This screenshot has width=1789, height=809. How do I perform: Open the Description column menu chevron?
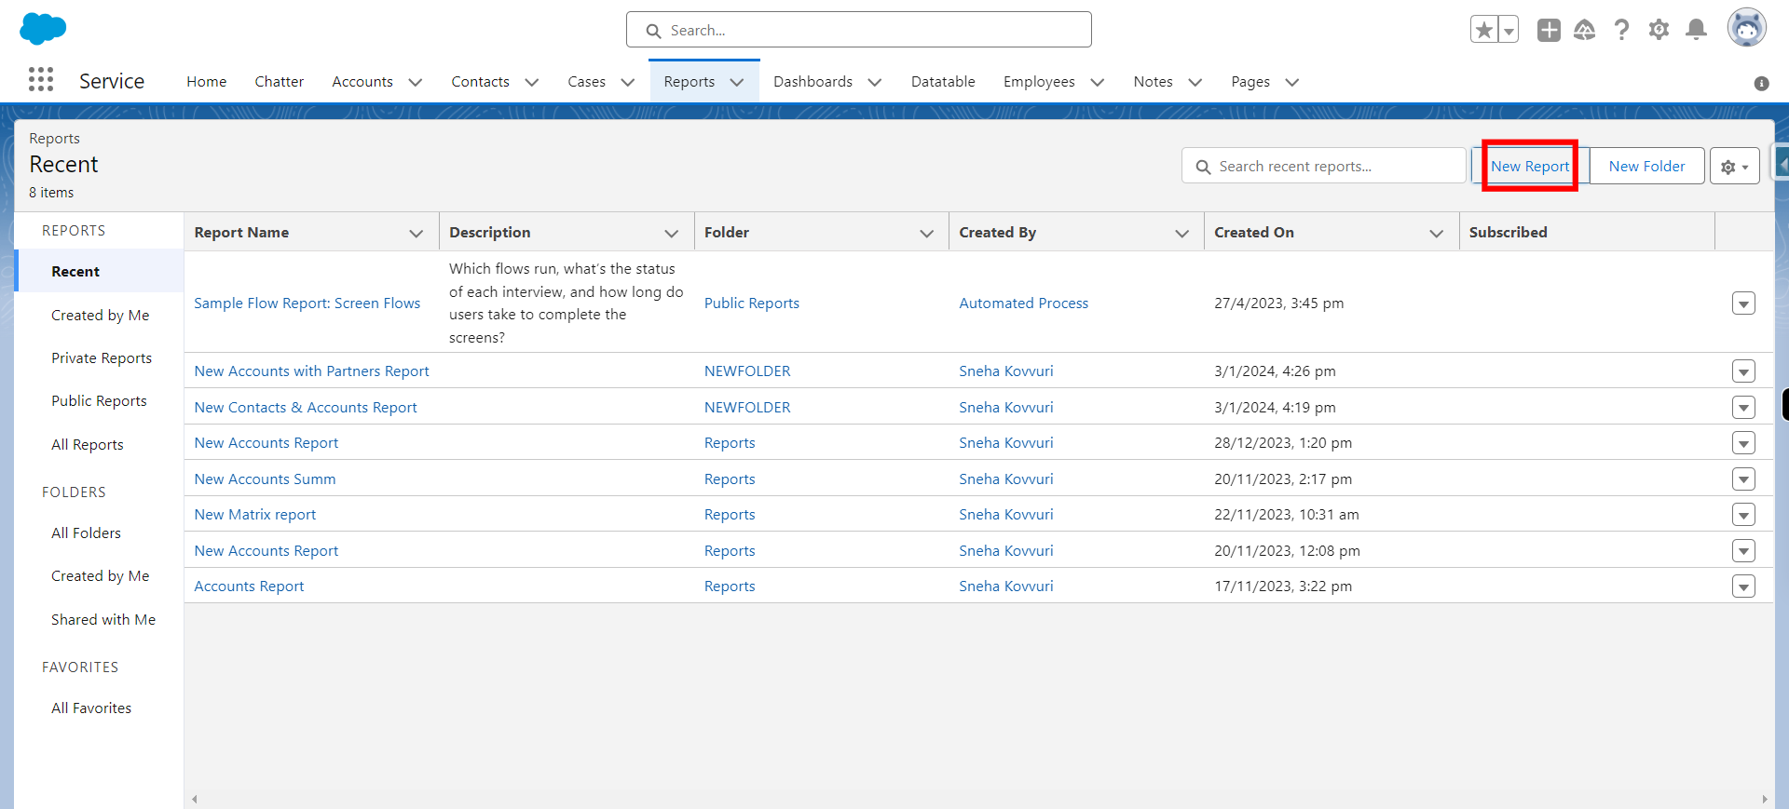coord(672,233)
